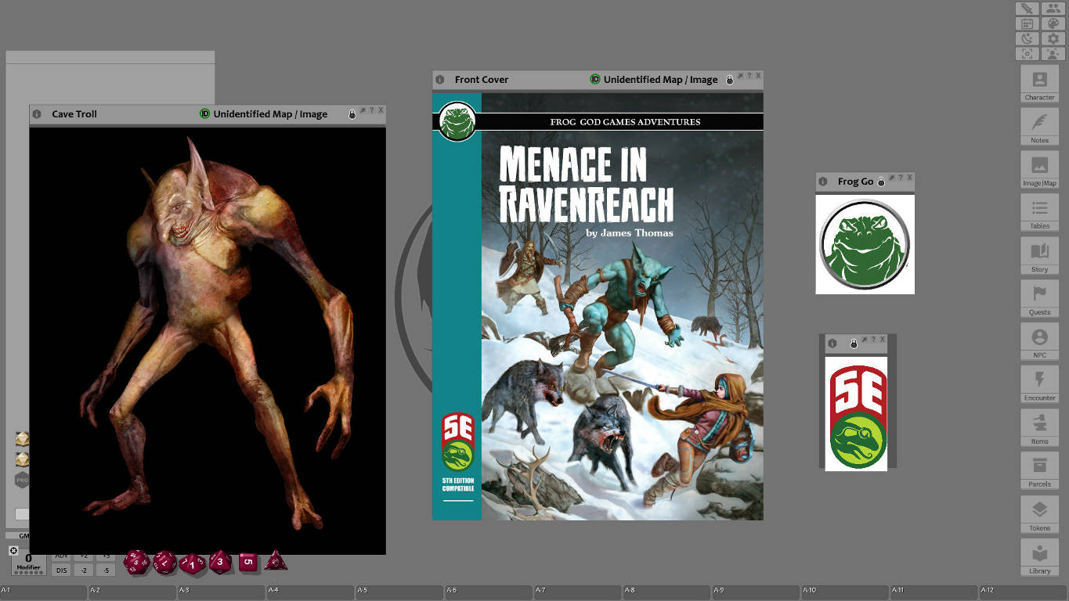The height and width of the screenshot is (601, 1069).
Task: Toggle lock on Cave Troll window
Action: point(352,114)
